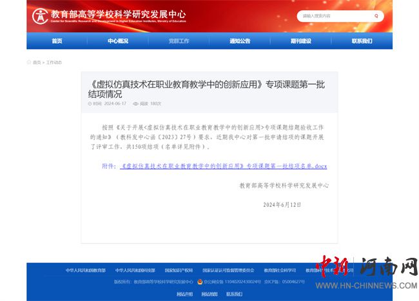The height and width of the screenshot is (301, 419).
Task: Click the home icon in breadcrumb
Action: coord(29,63)
